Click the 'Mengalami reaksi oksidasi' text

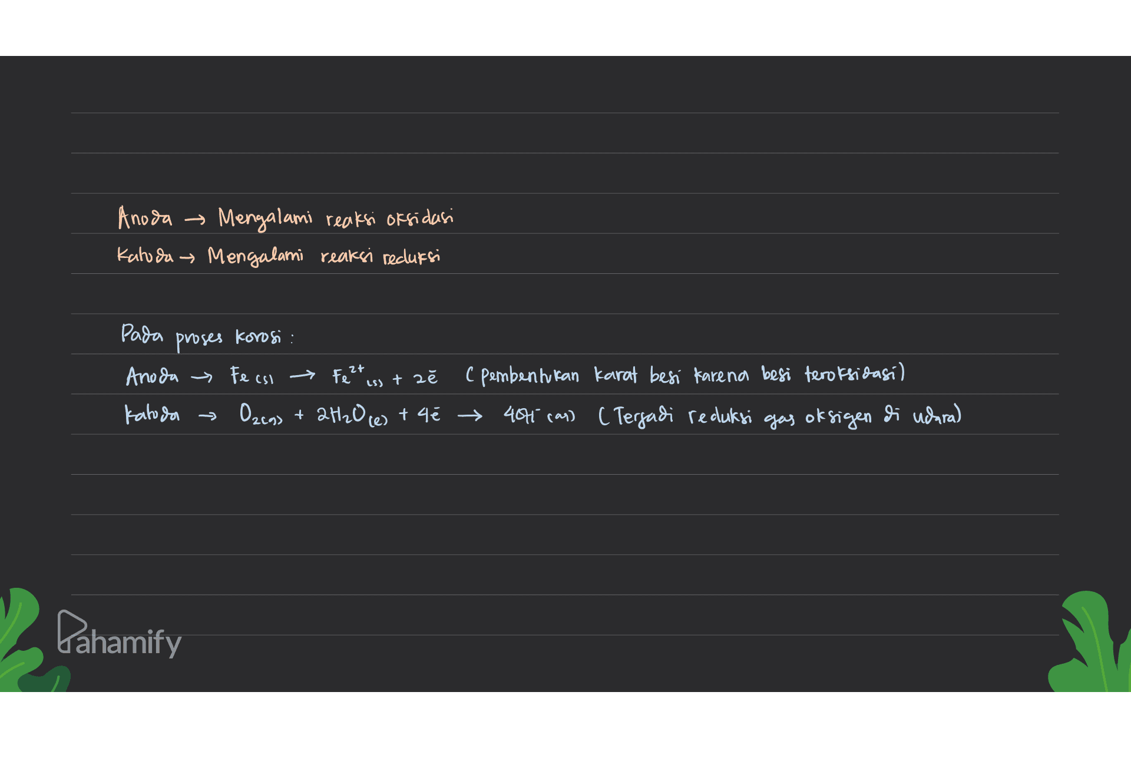point(336,218)
